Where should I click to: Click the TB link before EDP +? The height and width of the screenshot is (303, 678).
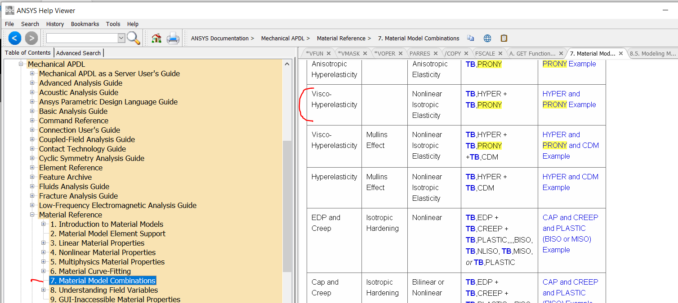(x=470, y=217)
